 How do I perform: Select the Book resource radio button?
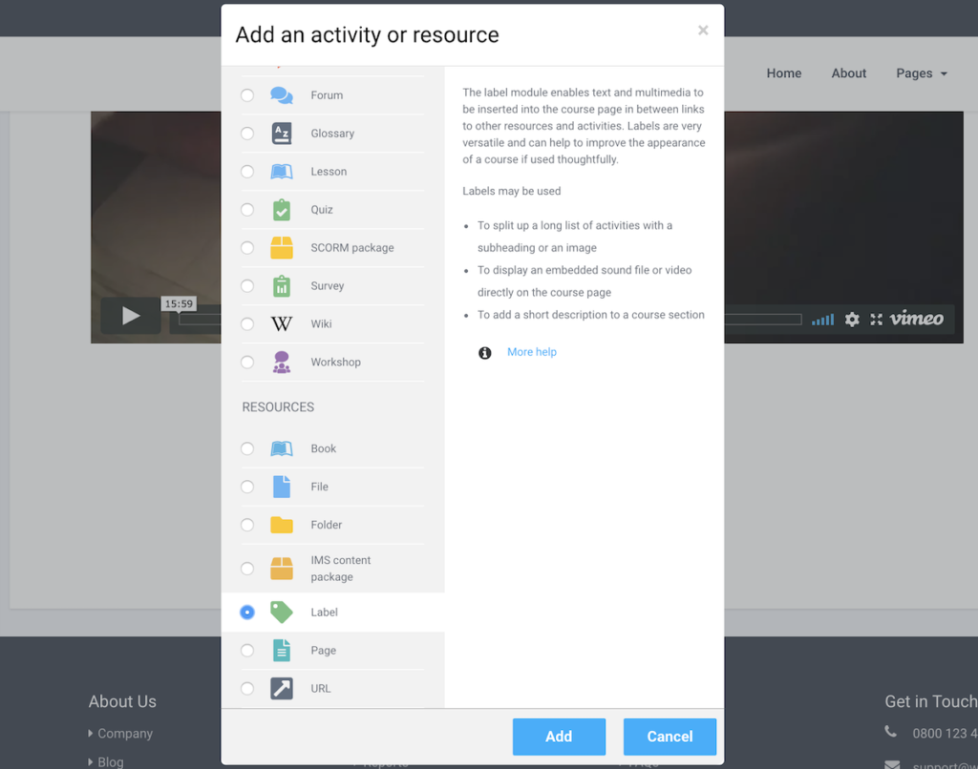tap(247, 448)
